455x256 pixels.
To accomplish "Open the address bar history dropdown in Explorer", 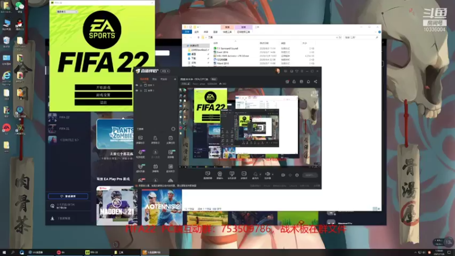I will [337, 38].
